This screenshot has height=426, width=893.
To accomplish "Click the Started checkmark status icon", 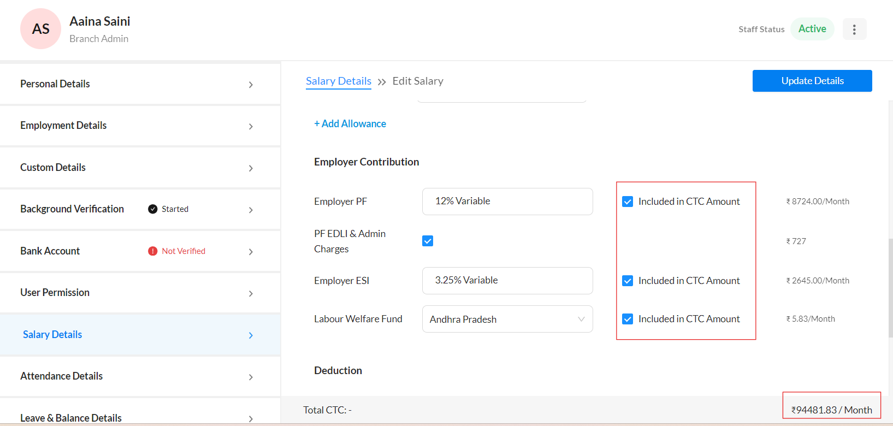I will tap(153, 209).
